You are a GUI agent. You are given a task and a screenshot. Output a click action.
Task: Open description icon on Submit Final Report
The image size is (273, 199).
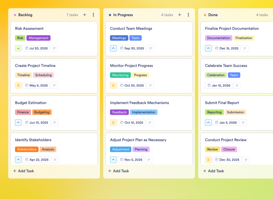(x=243, y=123)
